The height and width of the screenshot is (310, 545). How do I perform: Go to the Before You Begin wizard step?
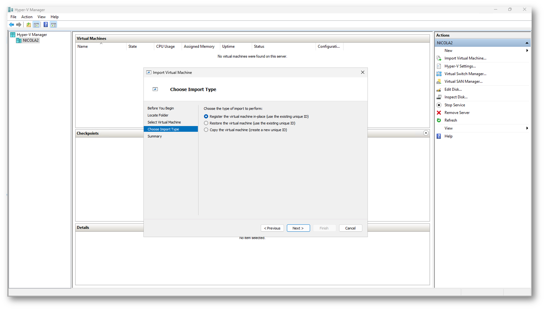161,108
